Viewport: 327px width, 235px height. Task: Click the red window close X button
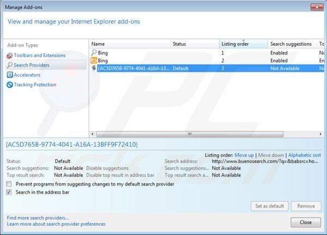[317, 7]
